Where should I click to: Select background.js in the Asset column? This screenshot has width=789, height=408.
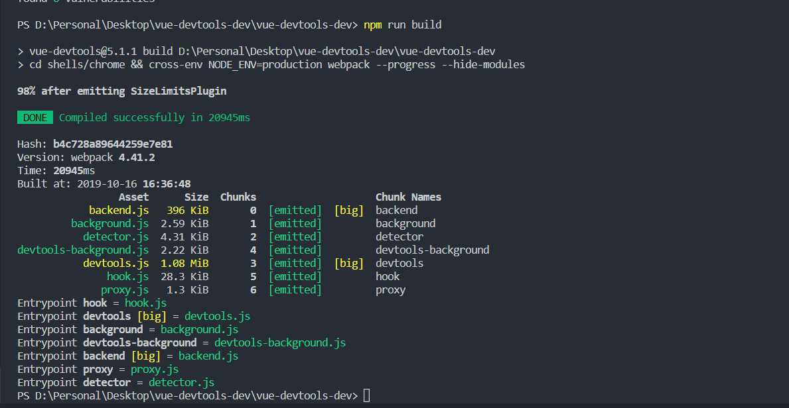[109, 224]
